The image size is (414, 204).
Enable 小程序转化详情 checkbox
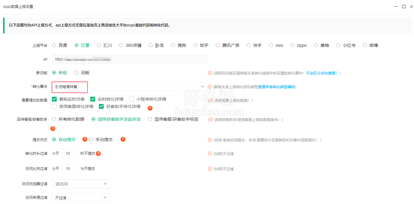131,99
